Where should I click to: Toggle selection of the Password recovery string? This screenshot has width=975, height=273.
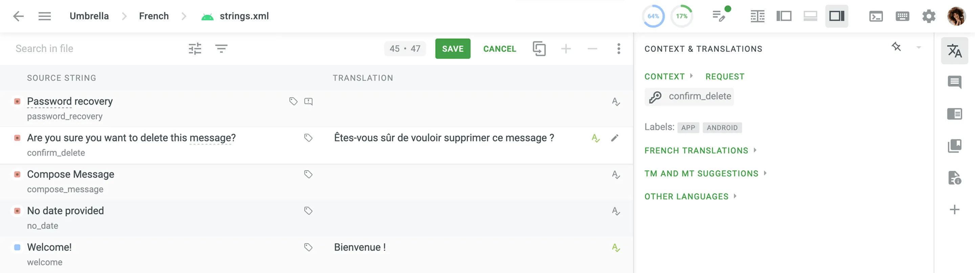[x=17, y=101]
